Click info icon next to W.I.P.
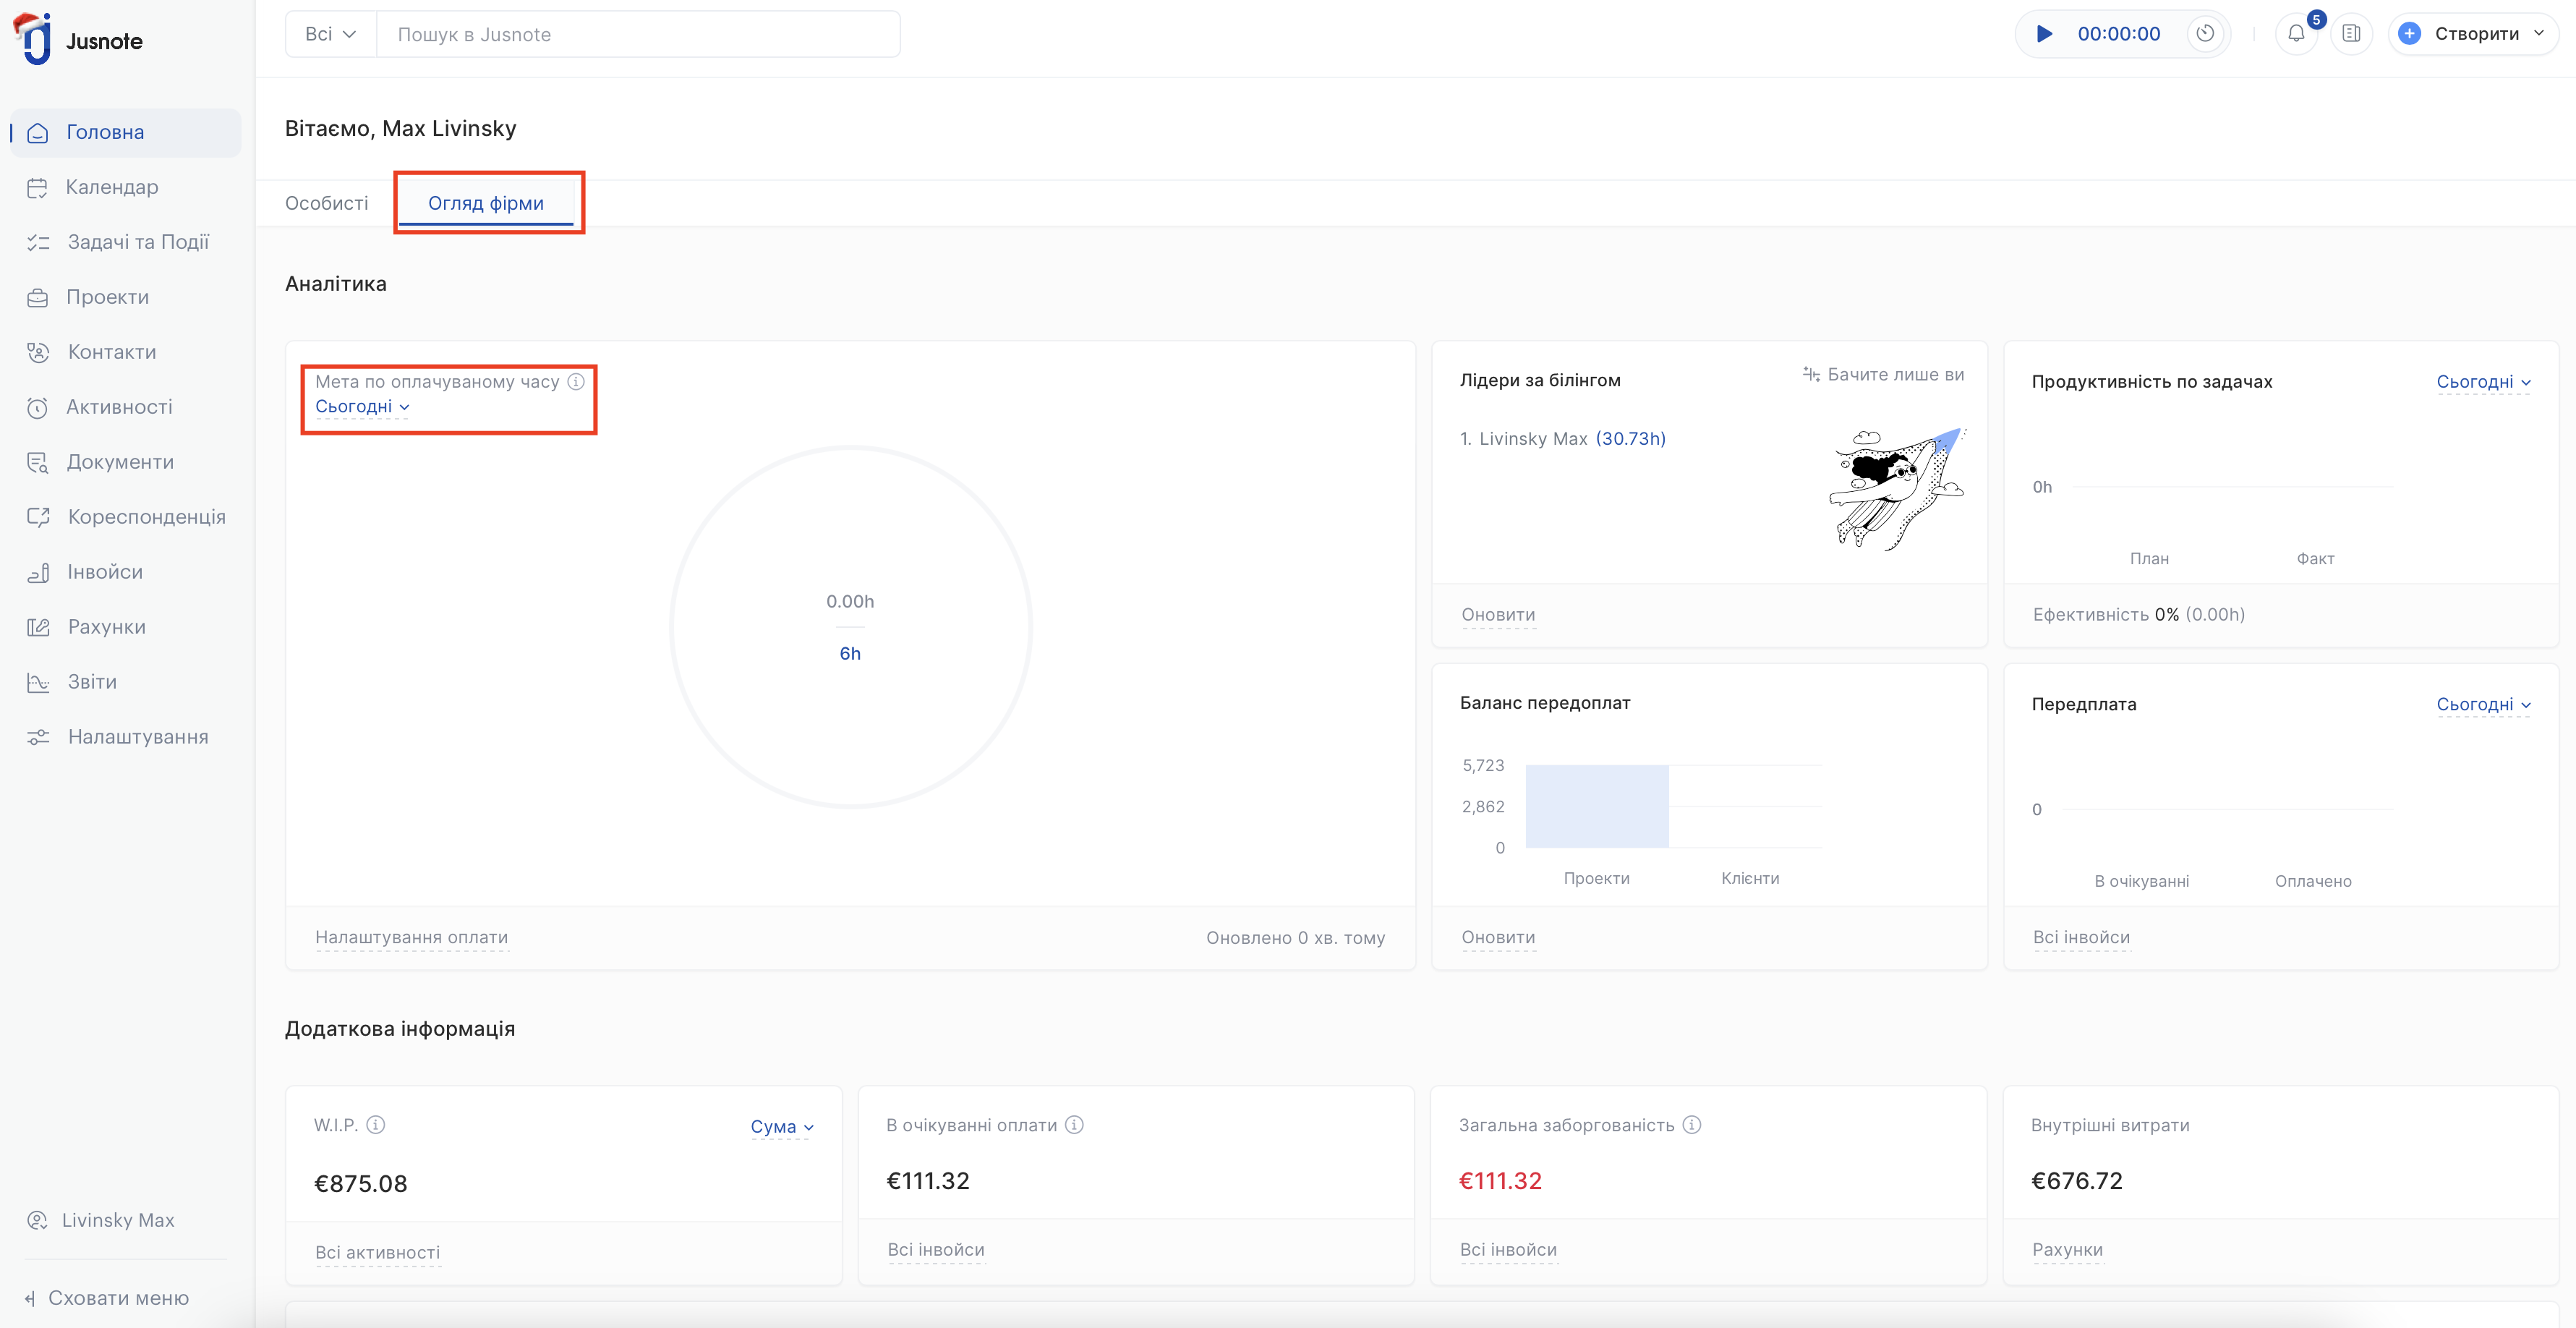This screenshot has height=1328, width=2576. [x=376, y=1125]
